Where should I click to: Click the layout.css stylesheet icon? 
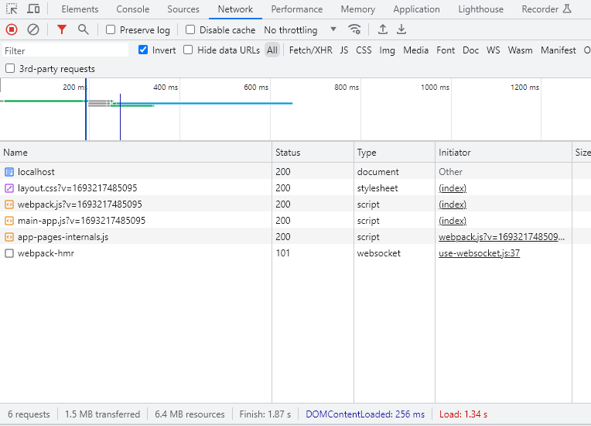pyautogui.click(x=9, y=188)
